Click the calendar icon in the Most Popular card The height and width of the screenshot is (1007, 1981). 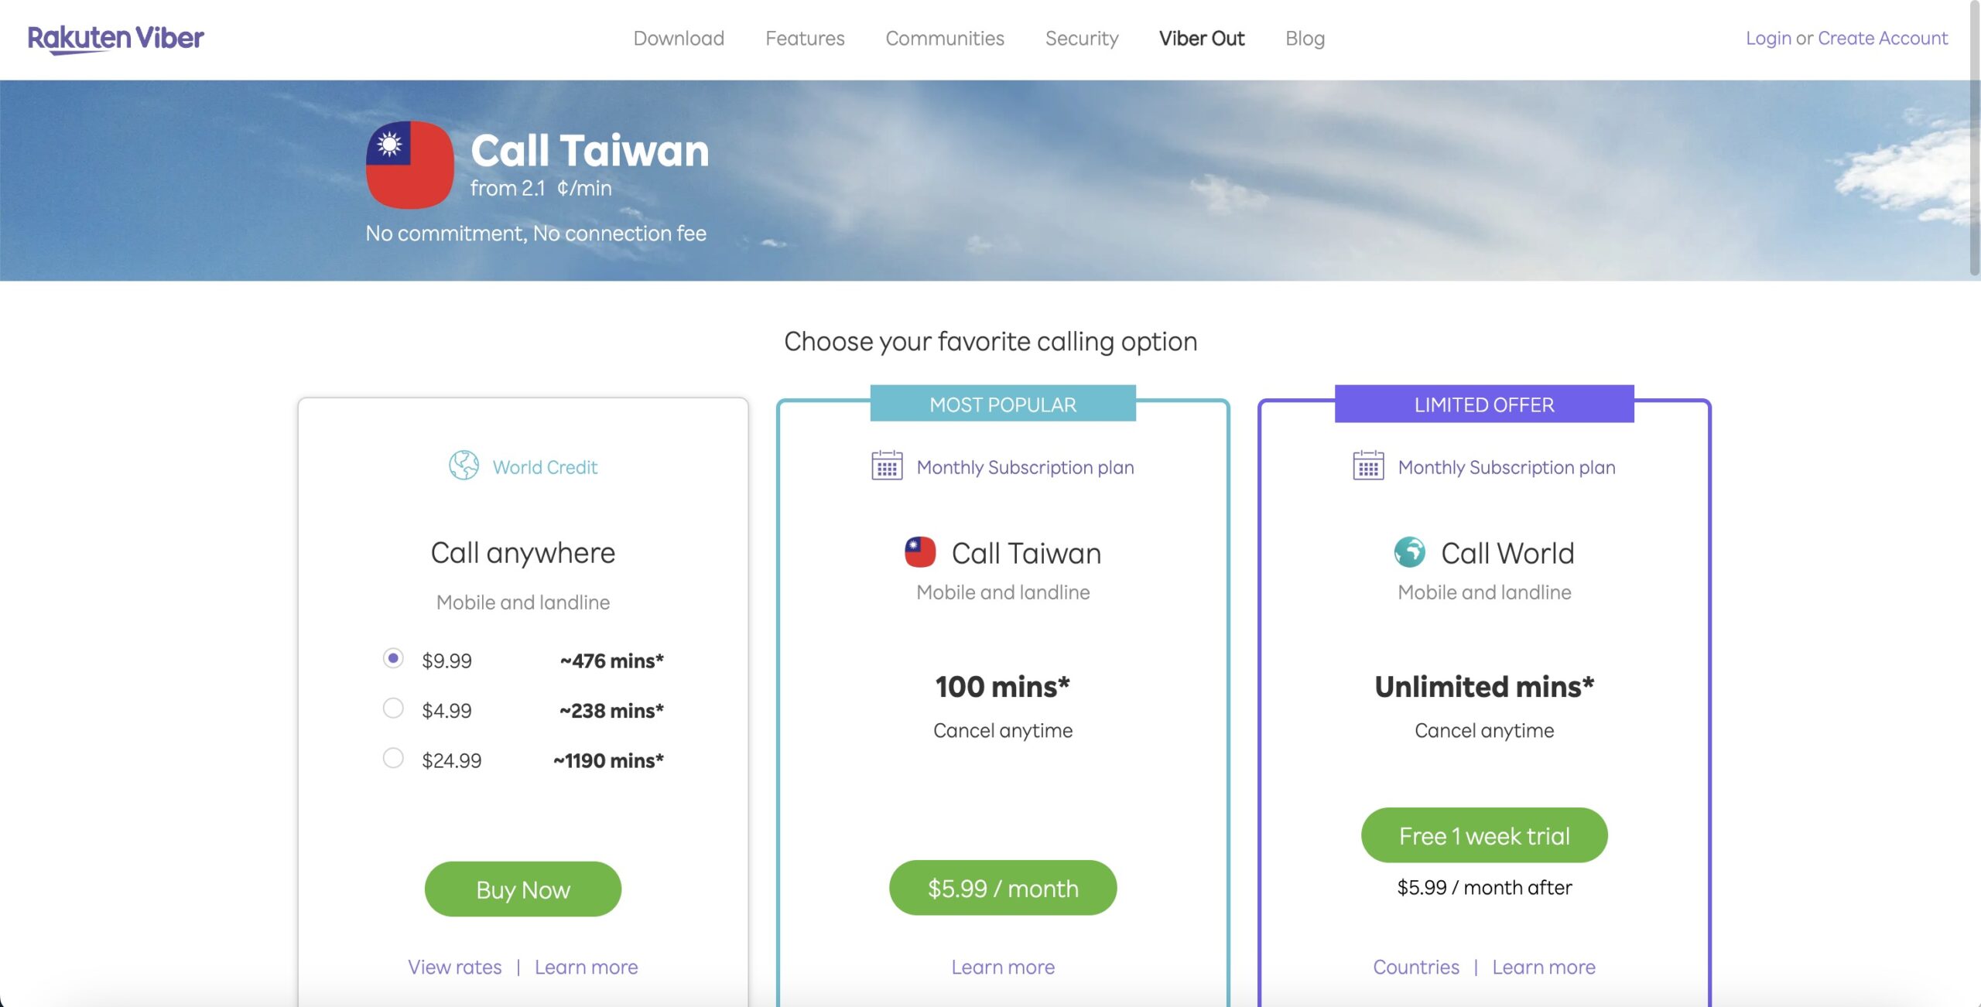coord(887,466)
